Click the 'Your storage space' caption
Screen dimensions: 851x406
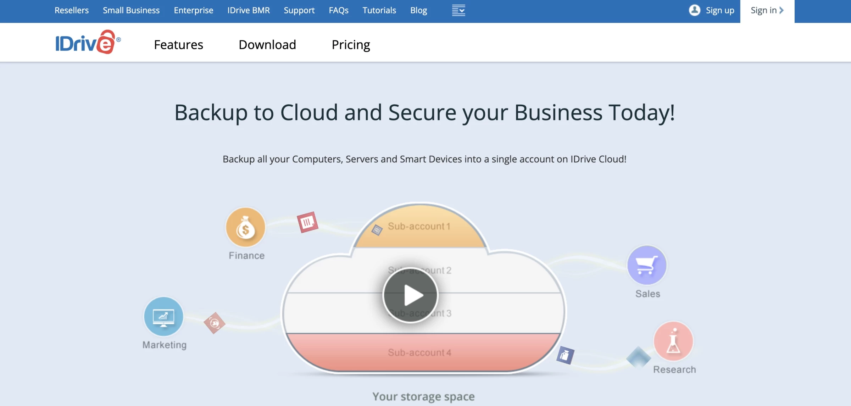[423, 396]
